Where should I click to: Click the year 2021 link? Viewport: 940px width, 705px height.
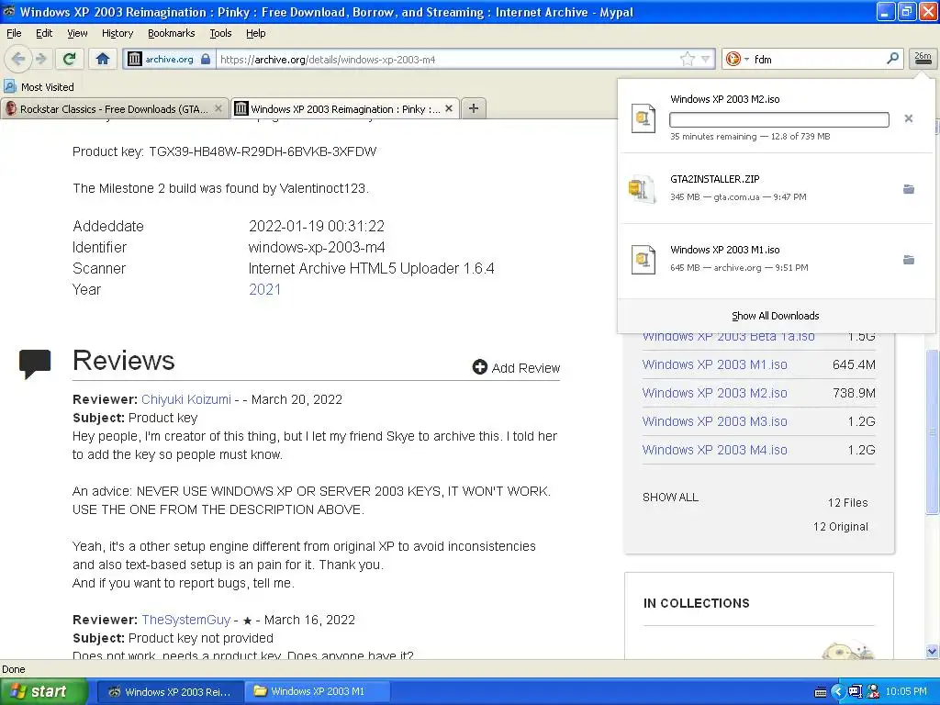pyautogui.click(x=264, y=289)
